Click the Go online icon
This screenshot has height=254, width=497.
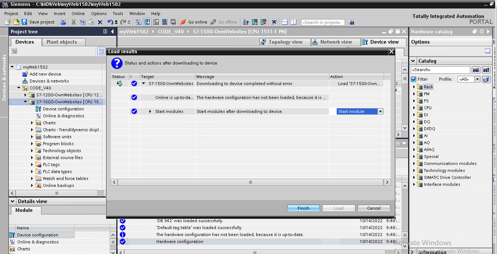183,22
